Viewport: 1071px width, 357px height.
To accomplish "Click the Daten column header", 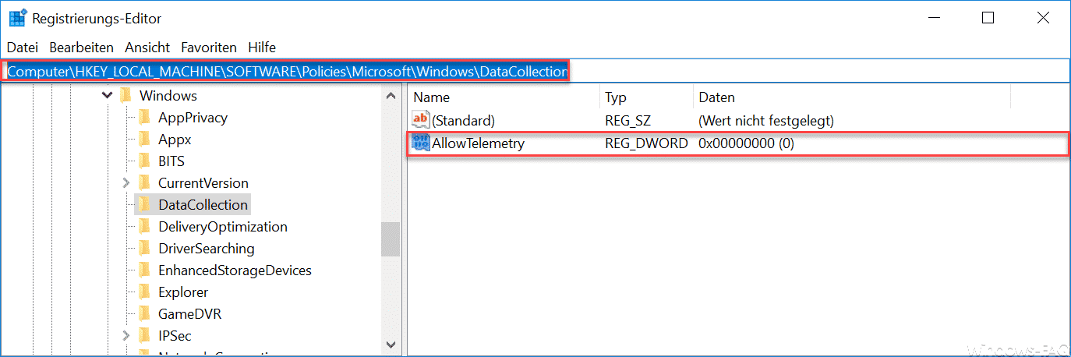I will coord(716,97).
